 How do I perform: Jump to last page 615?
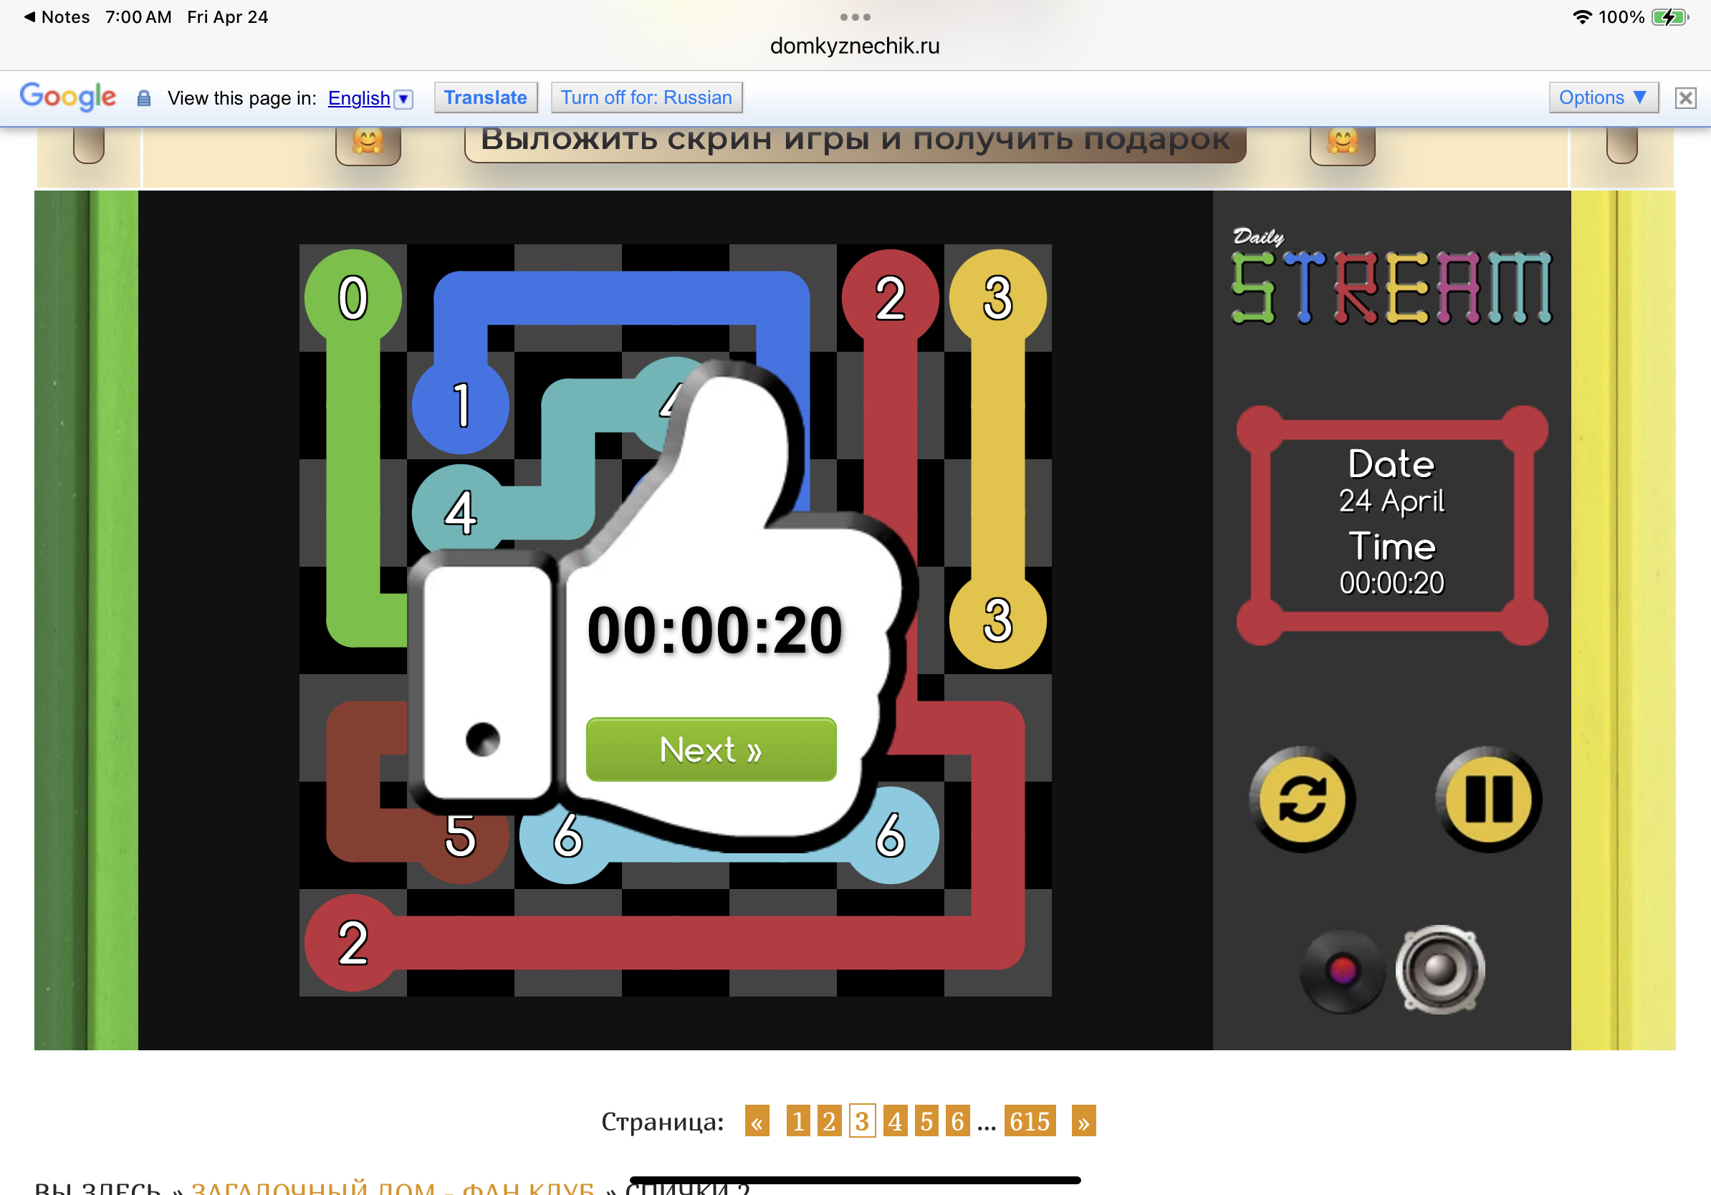[1029, 1120]
